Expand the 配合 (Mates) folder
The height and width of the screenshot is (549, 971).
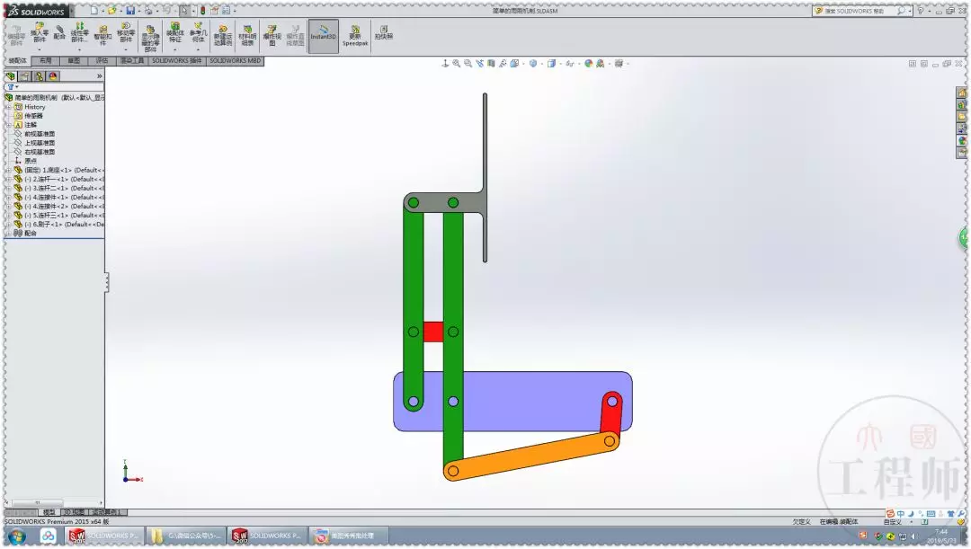pos(9,234)
